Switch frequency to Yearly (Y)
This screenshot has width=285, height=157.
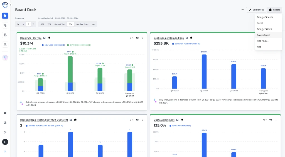point(33,24)
